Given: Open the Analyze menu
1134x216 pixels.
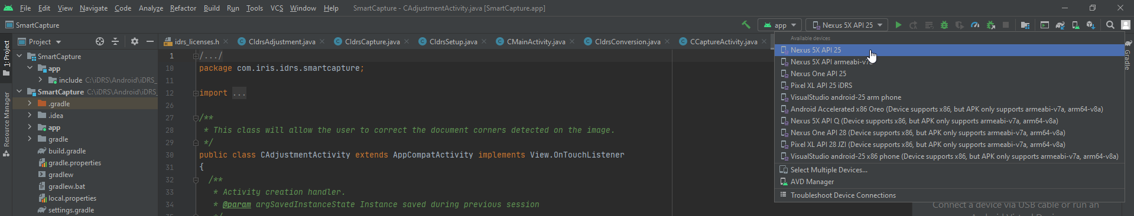Looking at the screenshot, I should (x=151, y=8).
